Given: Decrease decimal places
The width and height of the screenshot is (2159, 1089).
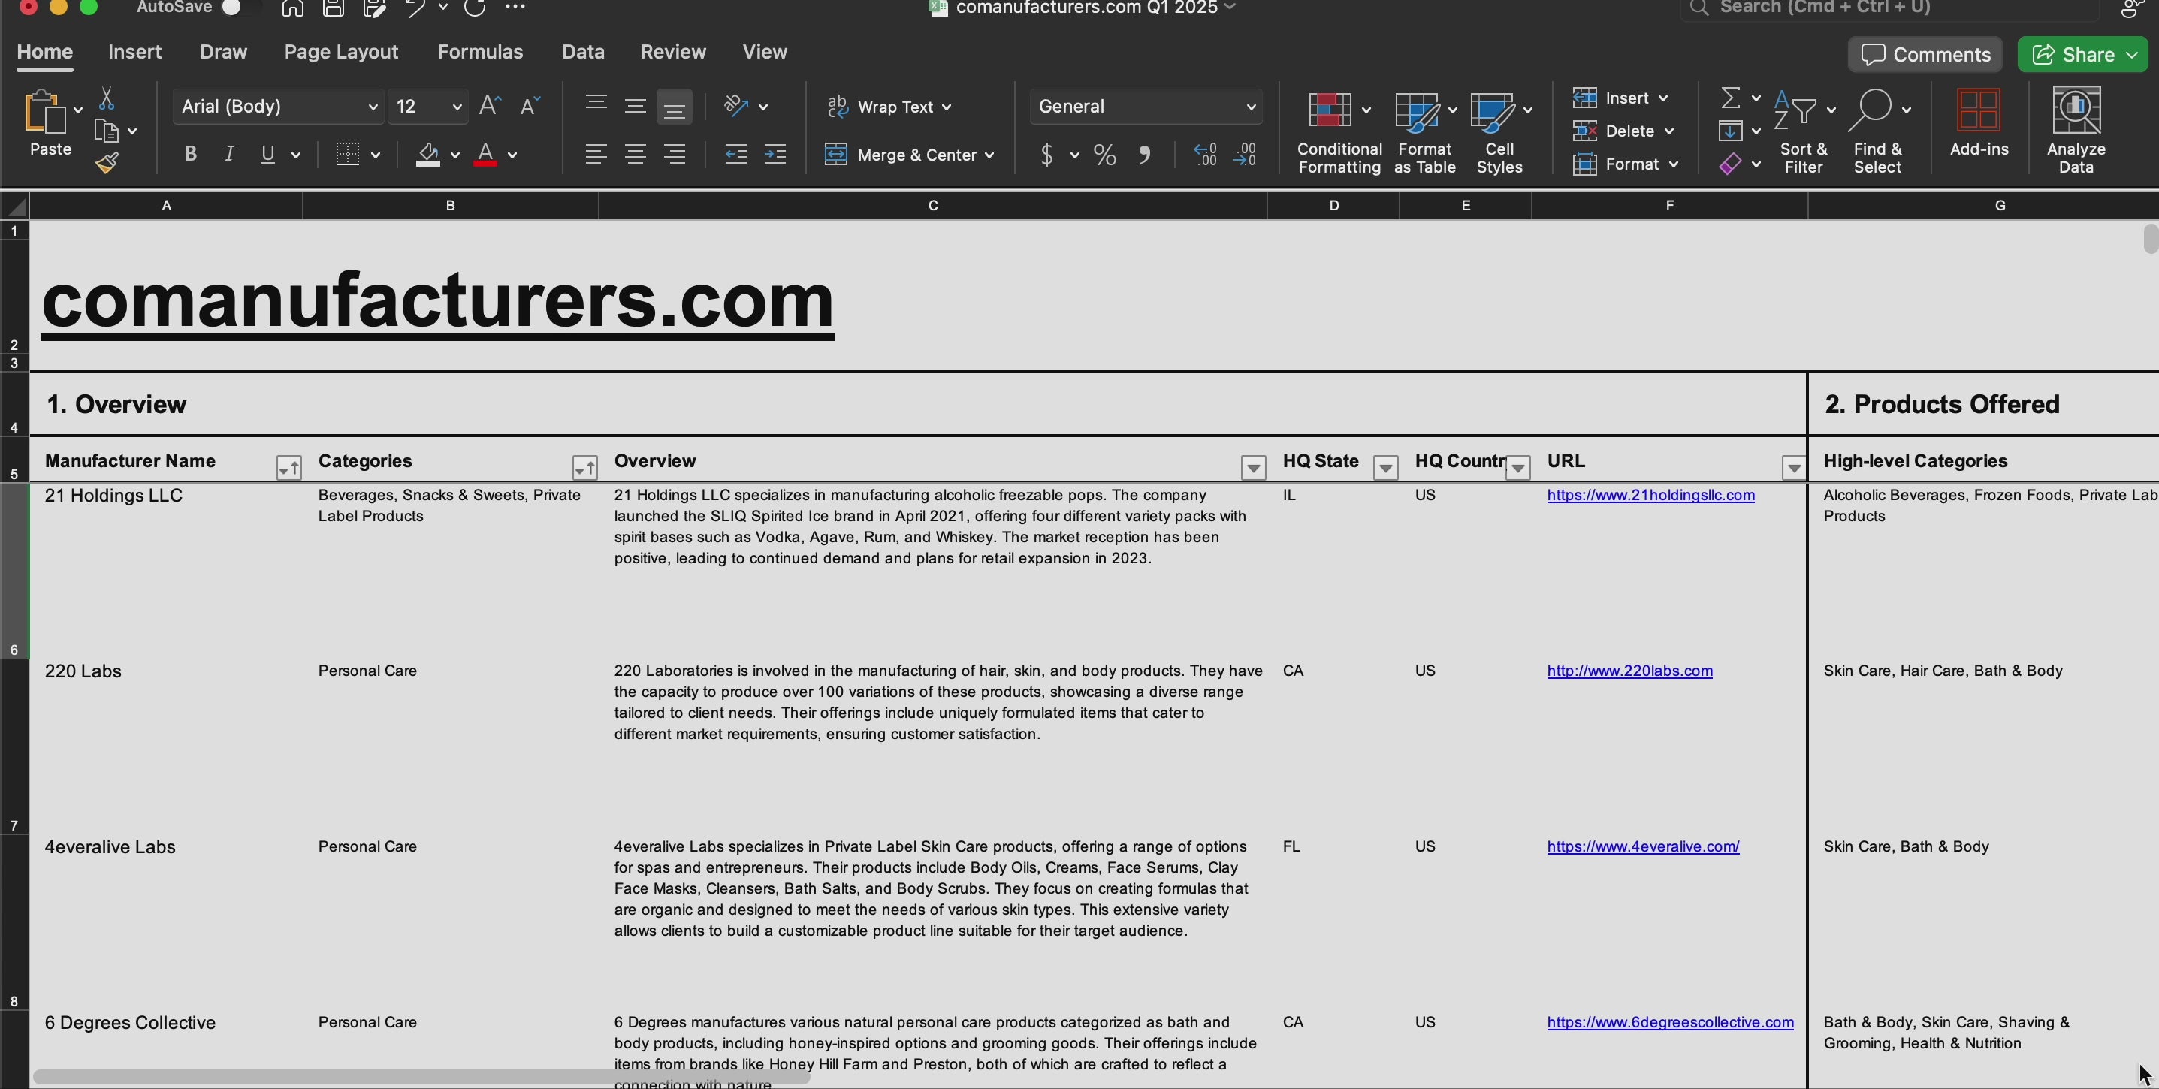Looking at the screenshot, I should click(1245, 154).
